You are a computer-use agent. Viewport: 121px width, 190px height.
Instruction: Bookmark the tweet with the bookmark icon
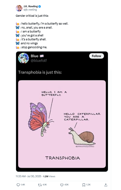(84, 185)
